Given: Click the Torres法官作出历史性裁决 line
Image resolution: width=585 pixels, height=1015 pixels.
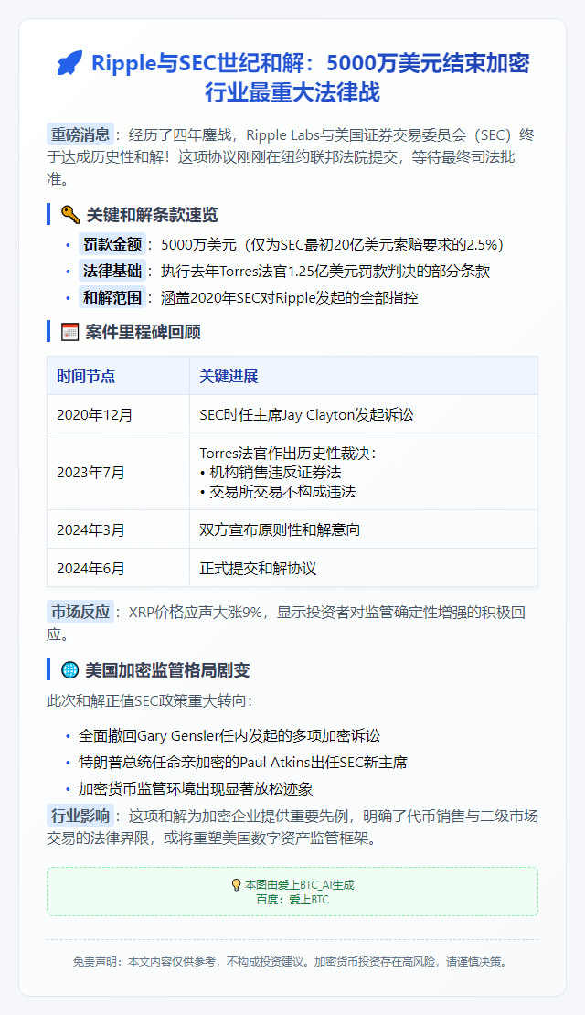Looking at the screenshot, I should pyautogui.click(x=288, y=454).
